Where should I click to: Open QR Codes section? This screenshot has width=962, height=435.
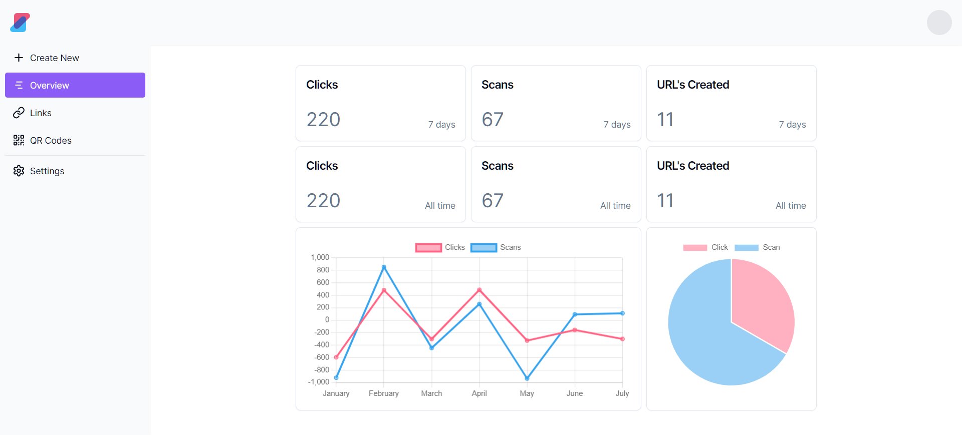75,140
